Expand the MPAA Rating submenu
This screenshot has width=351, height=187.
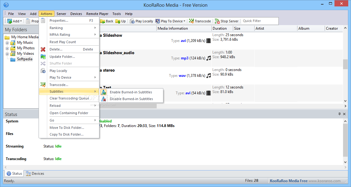click(95, 35)
